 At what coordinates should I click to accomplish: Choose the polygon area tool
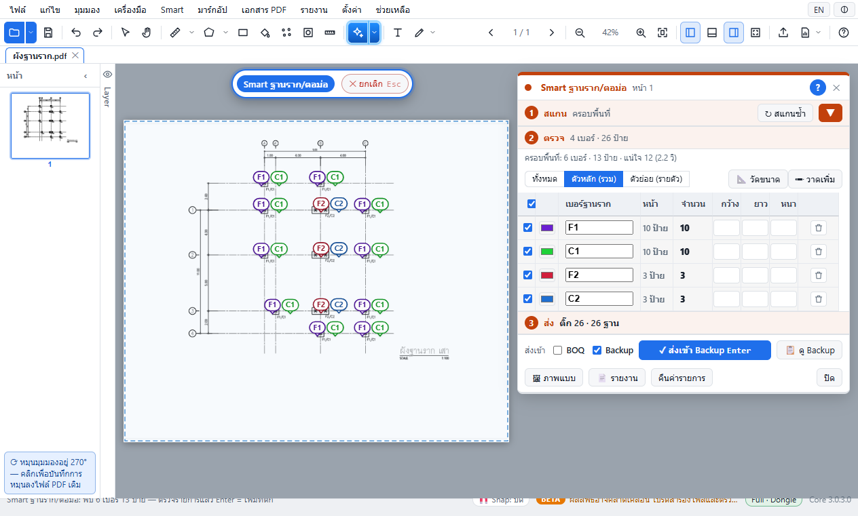pyautogui.click(x=209, y=33)
